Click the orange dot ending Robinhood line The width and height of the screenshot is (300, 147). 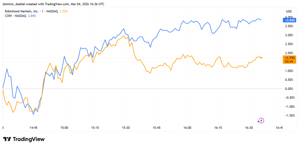tap(261, 57)
